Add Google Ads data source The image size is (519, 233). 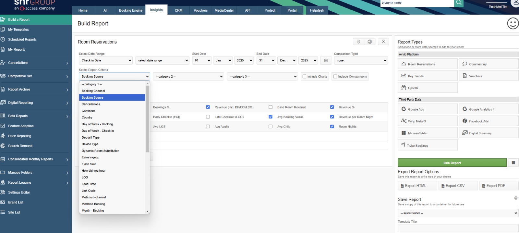428,109
